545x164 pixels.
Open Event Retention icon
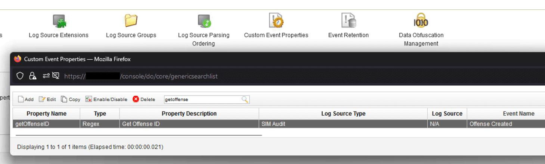click(x=349, y=20)
